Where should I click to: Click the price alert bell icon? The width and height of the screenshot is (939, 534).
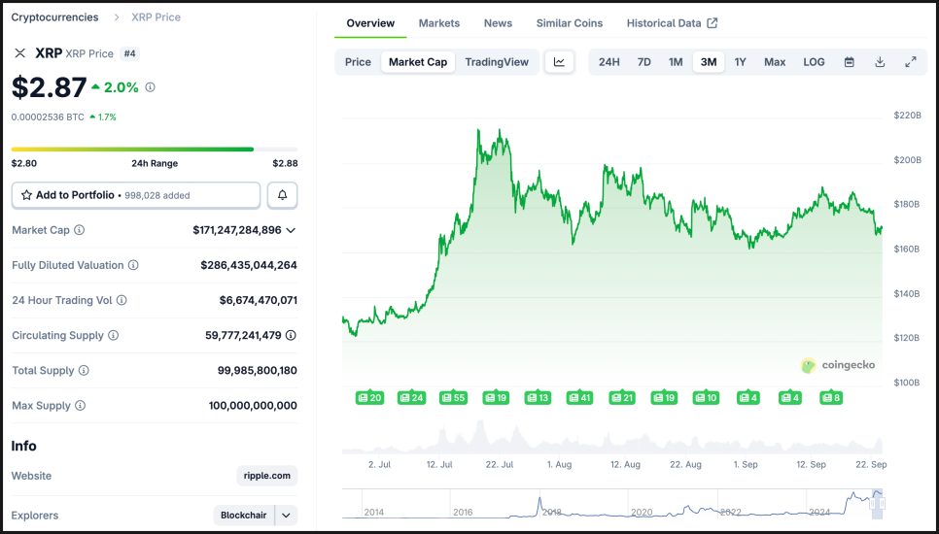[282, 195]
